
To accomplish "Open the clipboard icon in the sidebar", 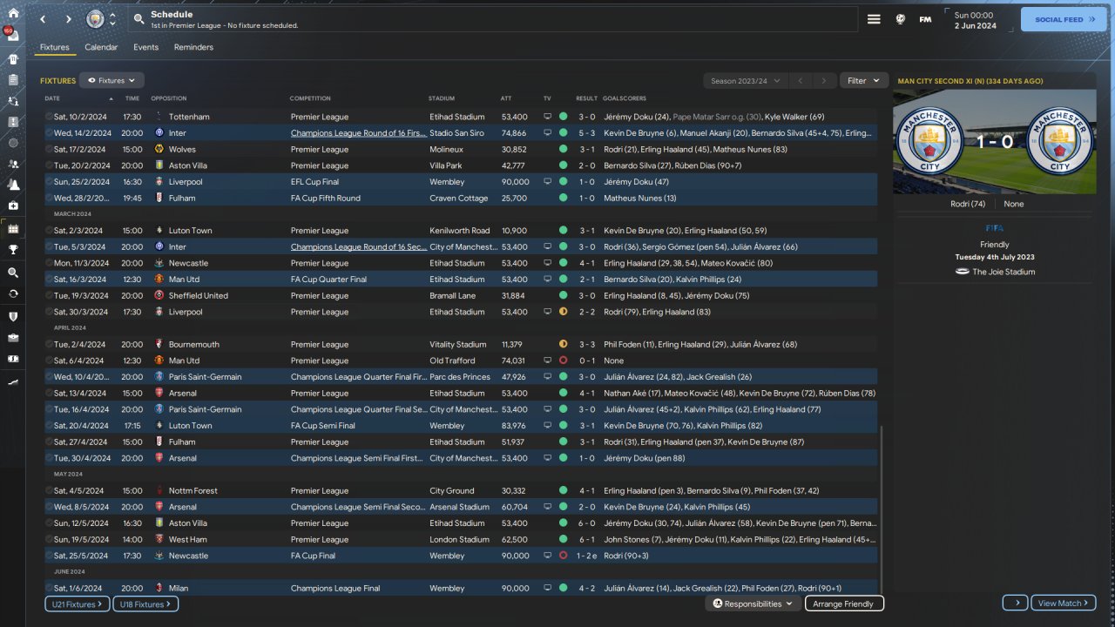I will pyautogui.click(x=13, y=80).
